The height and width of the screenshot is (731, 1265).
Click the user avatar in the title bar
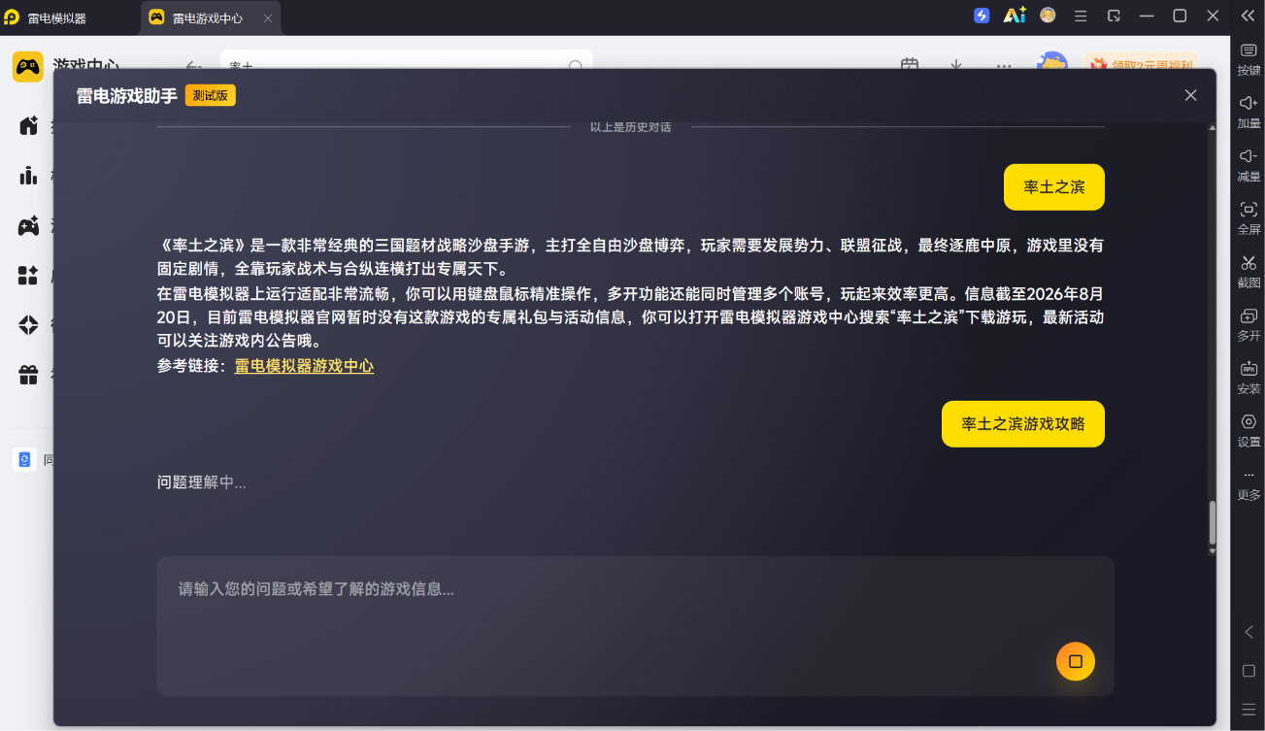(1048, 16)
